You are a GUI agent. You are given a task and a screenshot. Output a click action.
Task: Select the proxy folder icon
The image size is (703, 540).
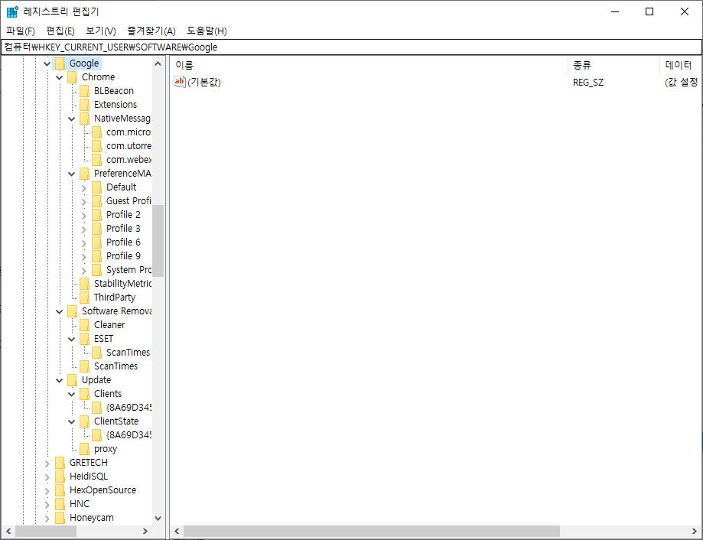point(84,449)
